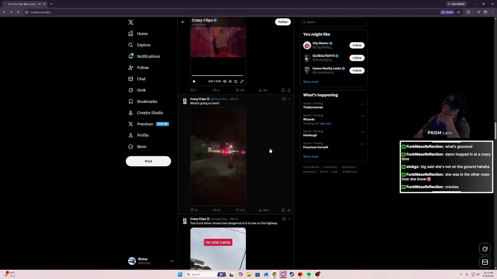The height and width of the screenshot is (279, 497).
Task: Open Bookmarks in the sidebar
Action: tap(143, 102)
